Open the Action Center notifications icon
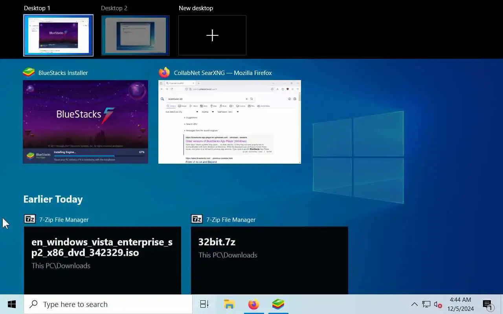 pyautogui.click(x=488, y=304)
